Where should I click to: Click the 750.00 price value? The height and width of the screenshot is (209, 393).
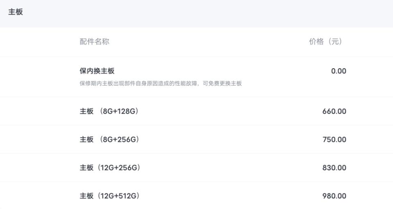pyautogui.click(x=334, y=140)
